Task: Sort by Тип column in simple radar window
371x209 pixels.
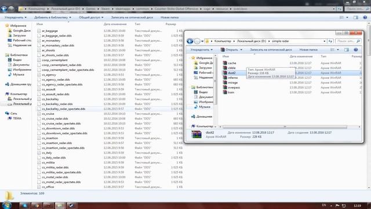Action: [x=323, y=56]
